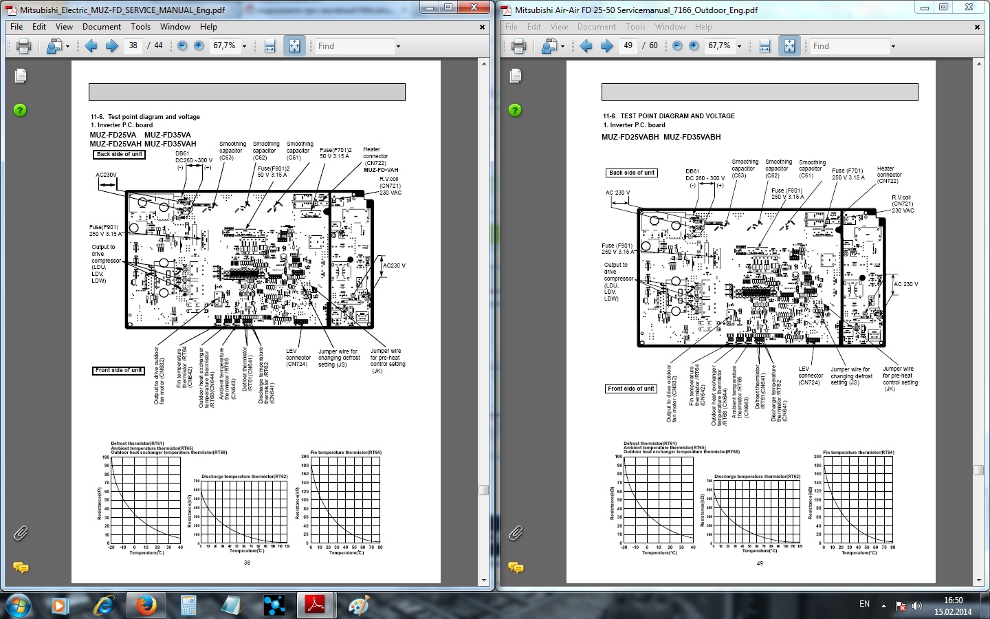
Task: Go to previous page in right window
Action: point(586,46)
